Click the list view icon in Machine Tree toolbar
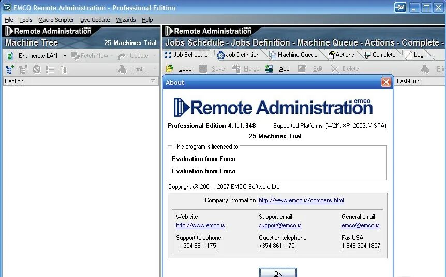The width and height of the screenshot is (446, 277). pyautogui.click(x=50, y=69)
